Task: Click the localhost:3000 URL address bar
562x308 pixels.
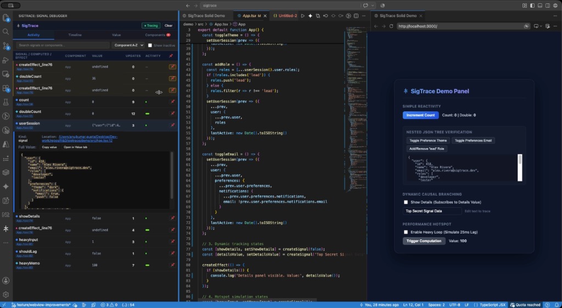Action: [463, 26]
